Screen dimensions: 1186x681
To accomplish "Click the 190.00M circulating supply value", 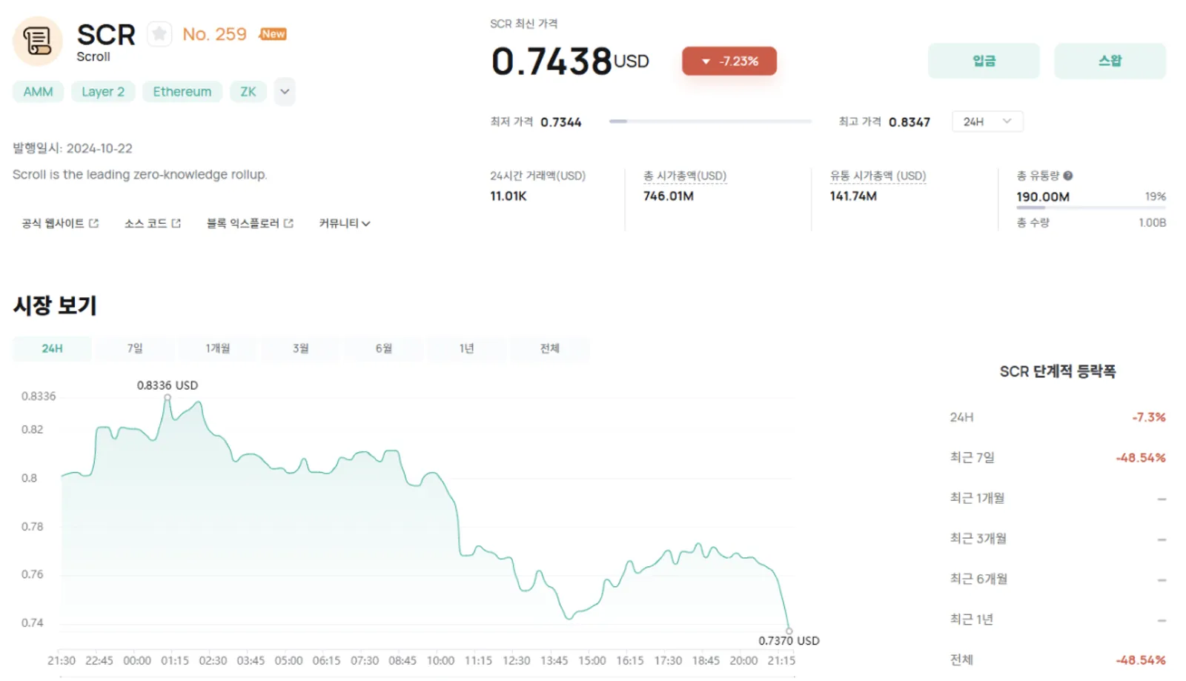I will click(1043, 197).
